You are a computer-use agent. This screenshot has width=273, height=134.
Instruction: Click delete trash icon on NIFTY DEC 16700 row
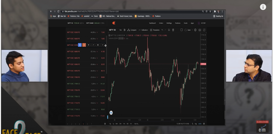(x=98, y=45)
